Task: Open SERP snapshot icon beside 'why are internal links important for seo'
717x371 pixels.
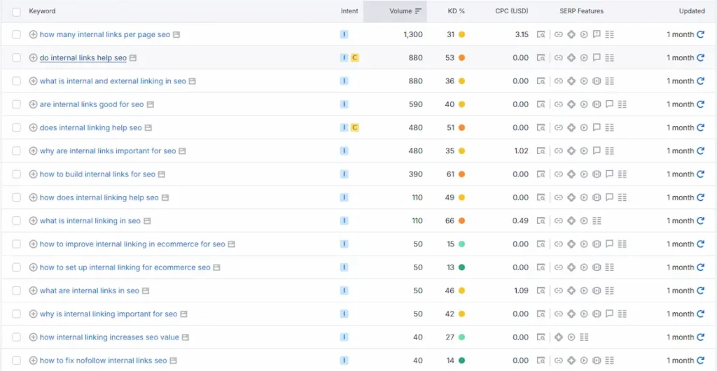Action: 182,151
